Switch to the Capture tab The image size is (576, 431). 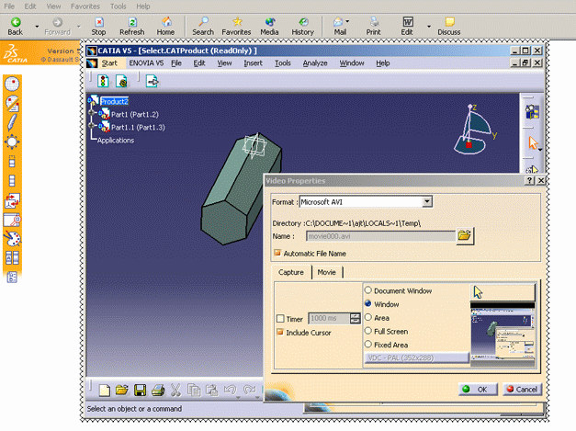click(x=291, y=272)
